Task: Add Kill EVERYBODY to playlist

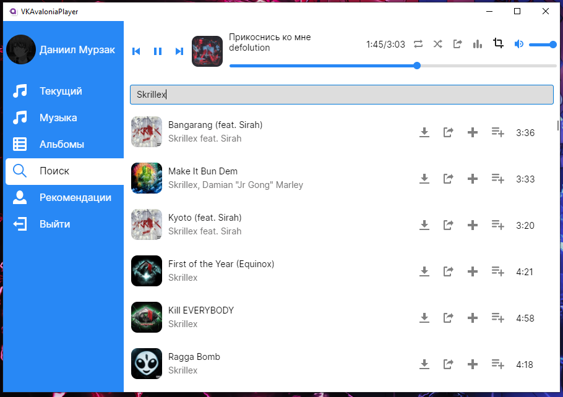Action: (497, 318)
